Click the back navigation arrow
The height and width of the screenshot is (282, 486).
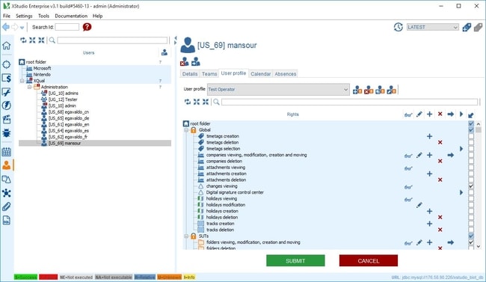click(x=6, y=27)
